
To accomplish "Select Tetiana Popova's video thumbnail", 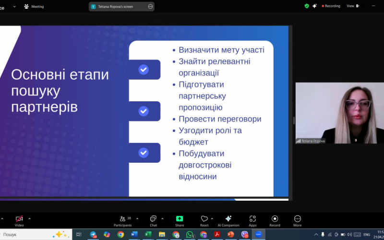I will (340, 113).
